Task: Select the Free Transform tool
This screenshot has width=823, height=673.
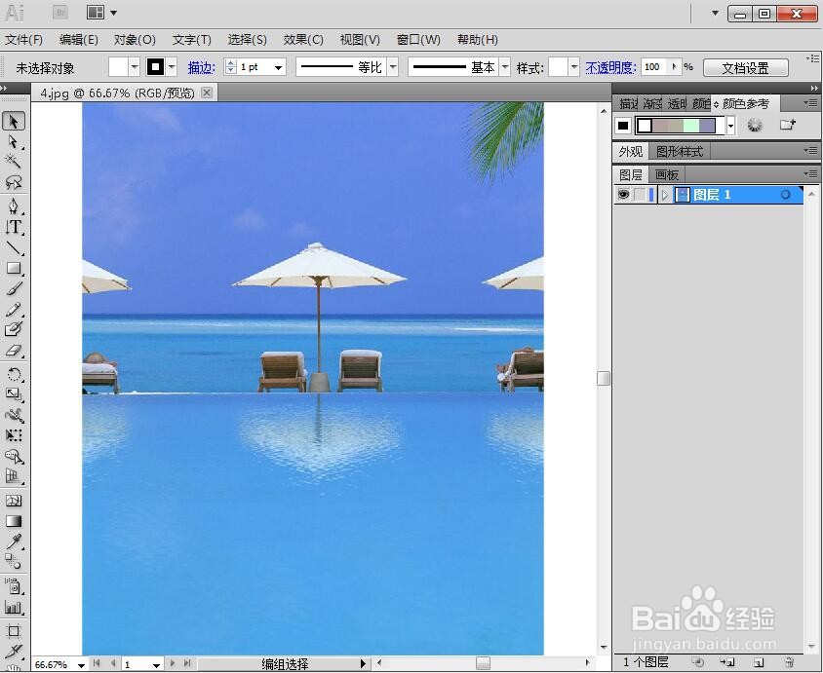Action: pyautogui.click(x=14, y=435)
